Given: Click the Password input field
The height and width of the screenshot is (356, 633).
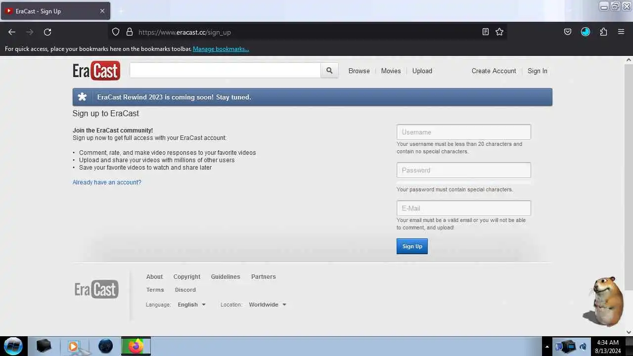Looking at the screenshot, I should [x=464, y=170].
